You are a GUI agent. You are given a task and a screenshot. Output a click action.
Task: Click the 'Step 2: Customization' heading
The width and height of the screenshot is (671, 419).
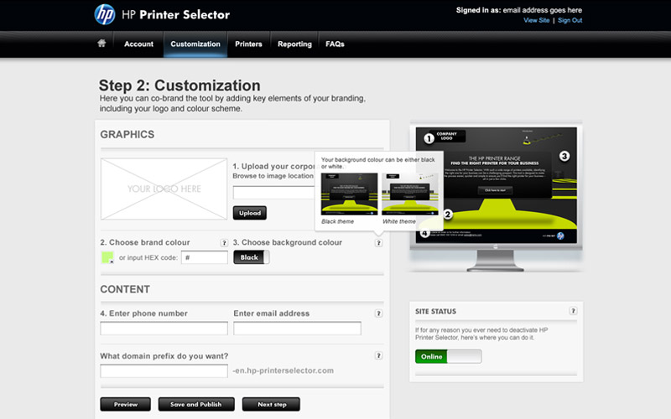(x=179, y=85)
